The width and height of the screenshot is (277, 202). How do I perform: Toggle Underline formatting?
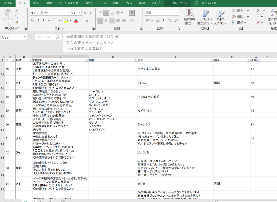coord(44,20)
